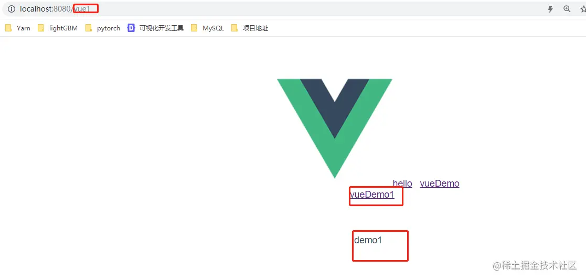586x280 pixels.
Task: Click the folder icon next to MySQL
Action: [194, 28]
